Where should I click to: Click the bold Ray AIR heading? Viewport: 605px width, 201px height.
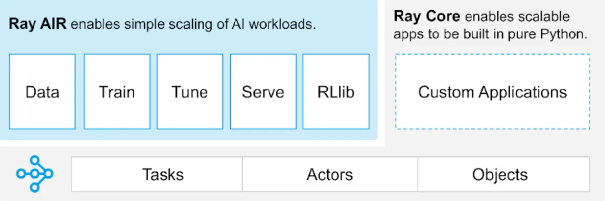point(38,24)
